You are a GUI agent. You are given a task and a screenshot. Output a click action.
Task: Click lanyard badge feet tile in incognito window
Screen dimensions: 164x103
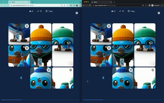(101, 34)
